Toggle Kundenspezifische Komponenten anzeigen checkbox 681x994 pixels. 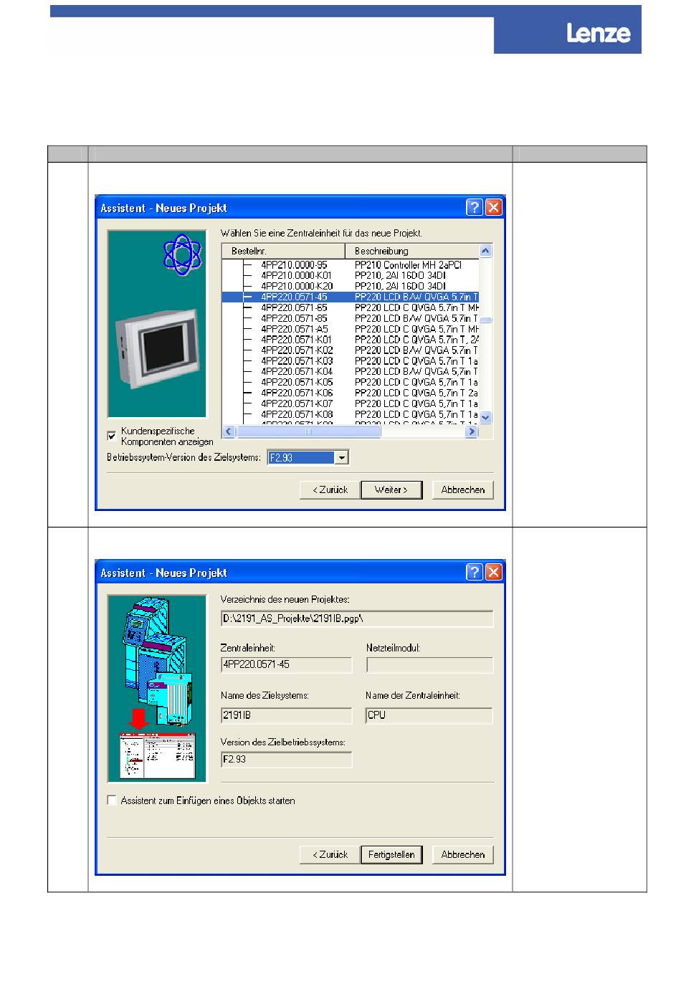pos(112,436)
